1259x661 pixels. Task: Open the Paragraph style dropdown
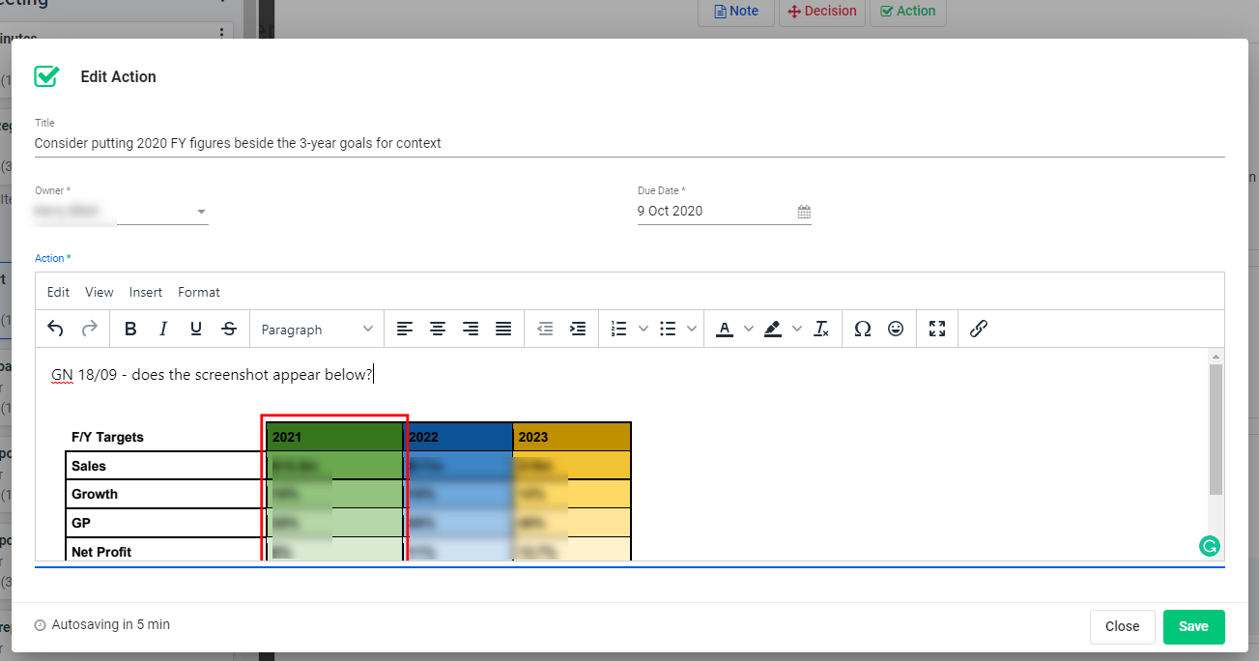tap(317, 330)
